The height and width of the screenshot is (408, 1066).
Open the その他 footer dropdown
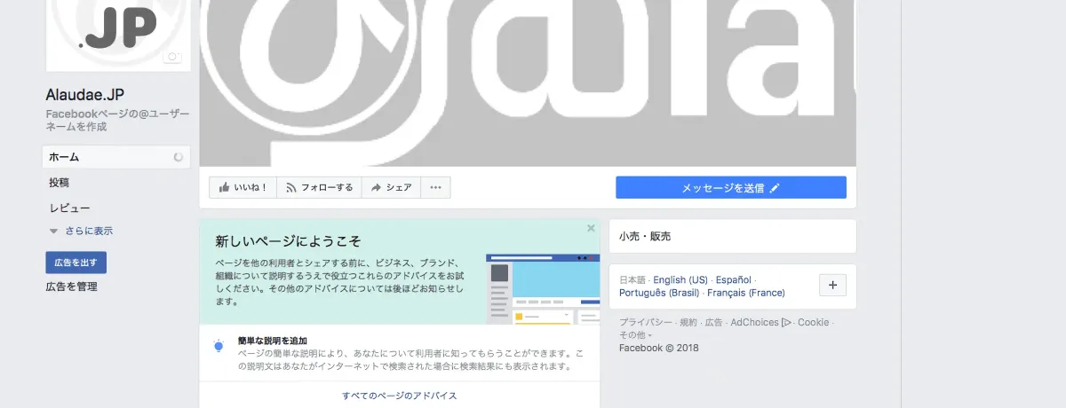coord(634,335)
